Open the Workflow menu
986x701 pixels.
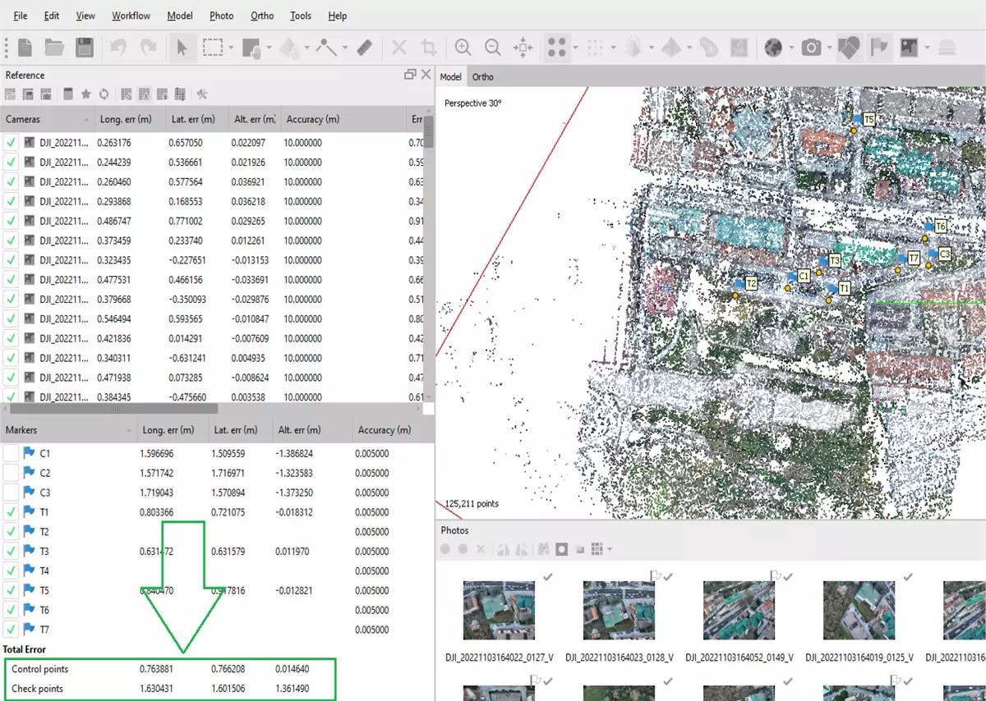coord(131,16)
